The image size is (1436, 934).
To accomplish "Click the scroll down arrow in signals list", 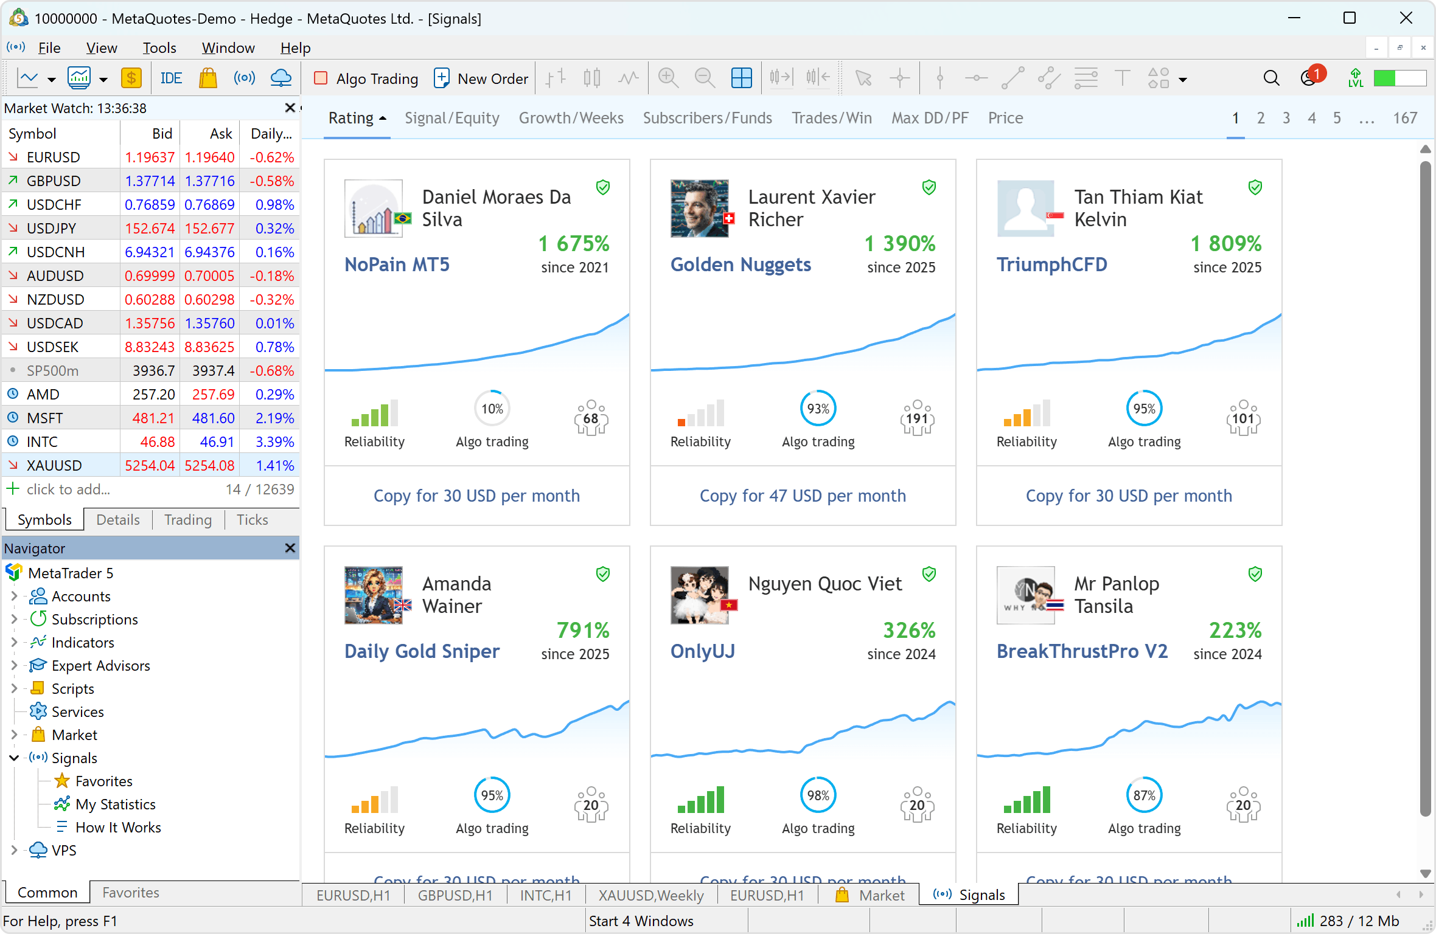I will pos(1425,873).
